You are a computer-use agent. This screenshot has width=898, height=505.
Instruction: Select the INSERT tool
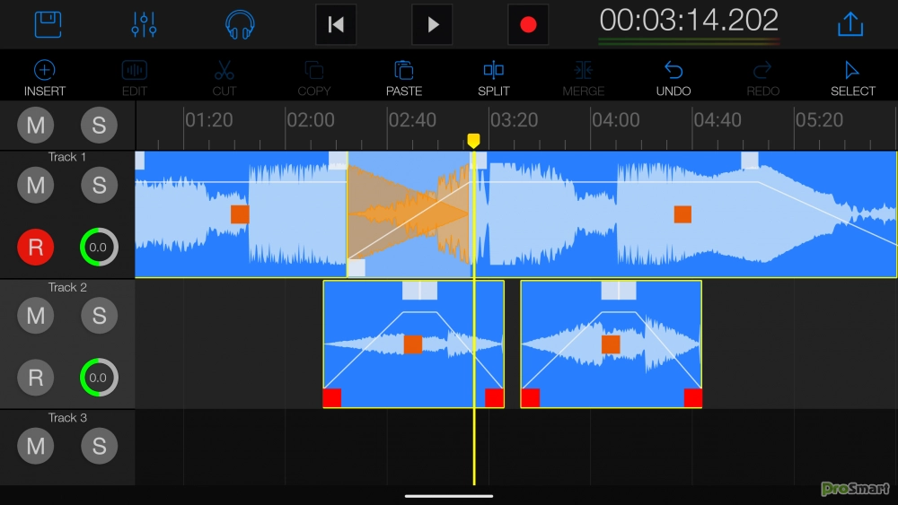click(45, 78)
